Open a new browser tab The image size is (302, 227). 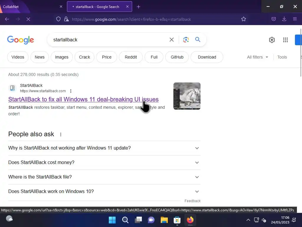click(x=139, y=7)
